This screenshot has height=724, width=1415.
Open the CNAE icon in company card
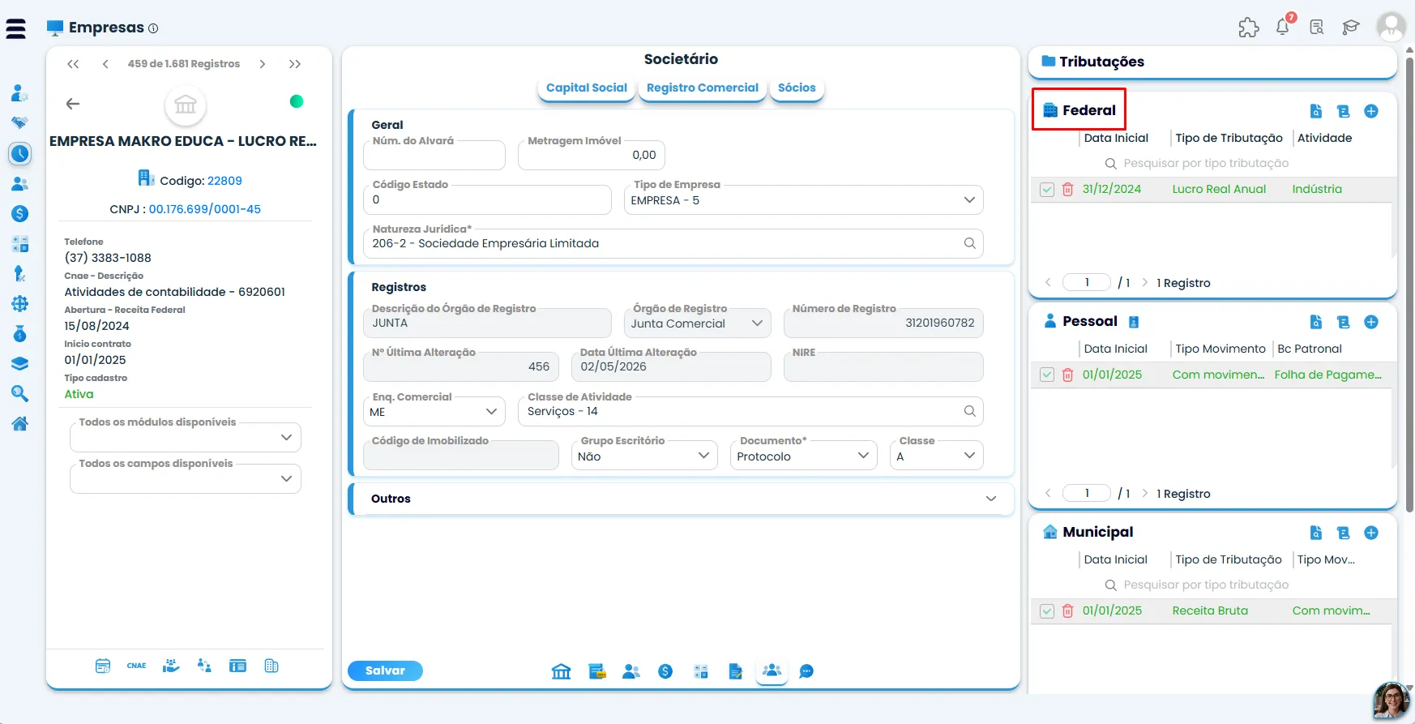tap(136, 666)
